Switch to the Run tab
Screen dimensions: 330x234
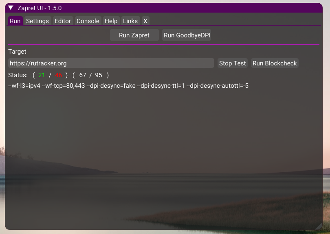pos(15,21)
